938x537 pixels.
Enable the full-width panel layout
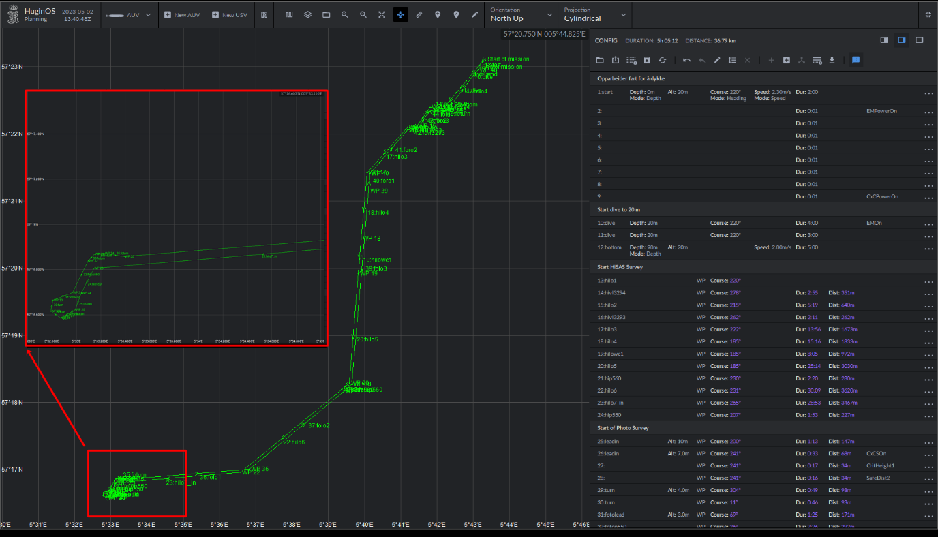pos(918,40)
